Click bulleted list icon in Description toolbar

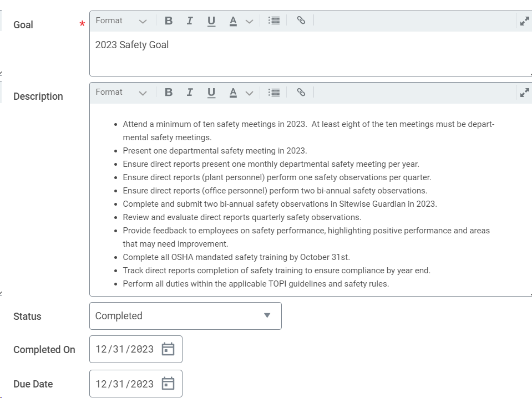tap(274, 92)
